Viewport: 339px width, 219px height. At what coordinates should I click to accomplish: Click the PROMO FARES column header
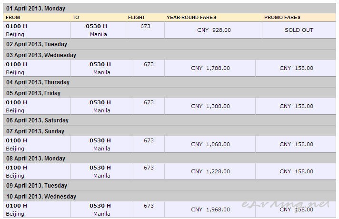tap(282, 18)
